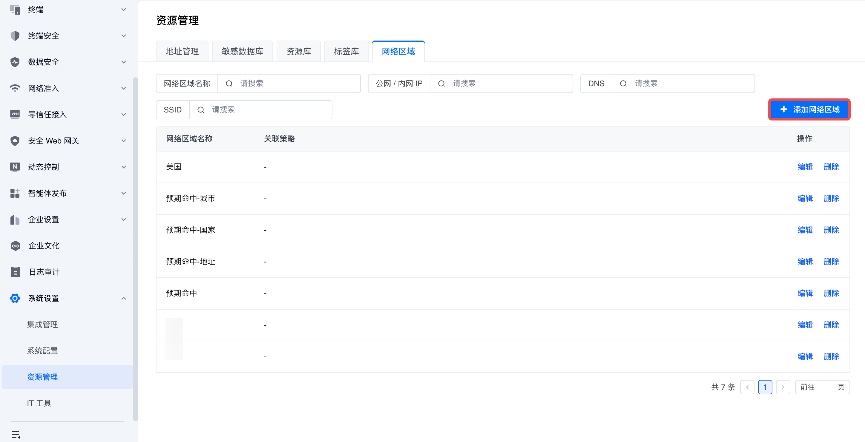This screenshot has width=865, height=442.
Task: Expand the 数据安全 menu chevron
Action: coord(124,62)
